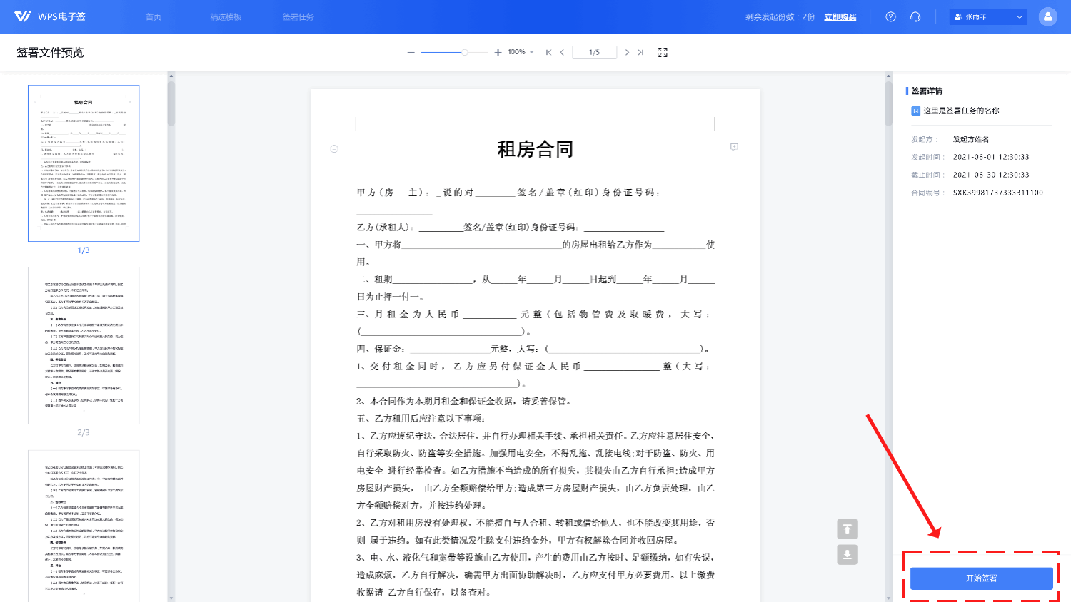
Task: Adjust the zoom slider handle
Action: click(x=465, y=52)
